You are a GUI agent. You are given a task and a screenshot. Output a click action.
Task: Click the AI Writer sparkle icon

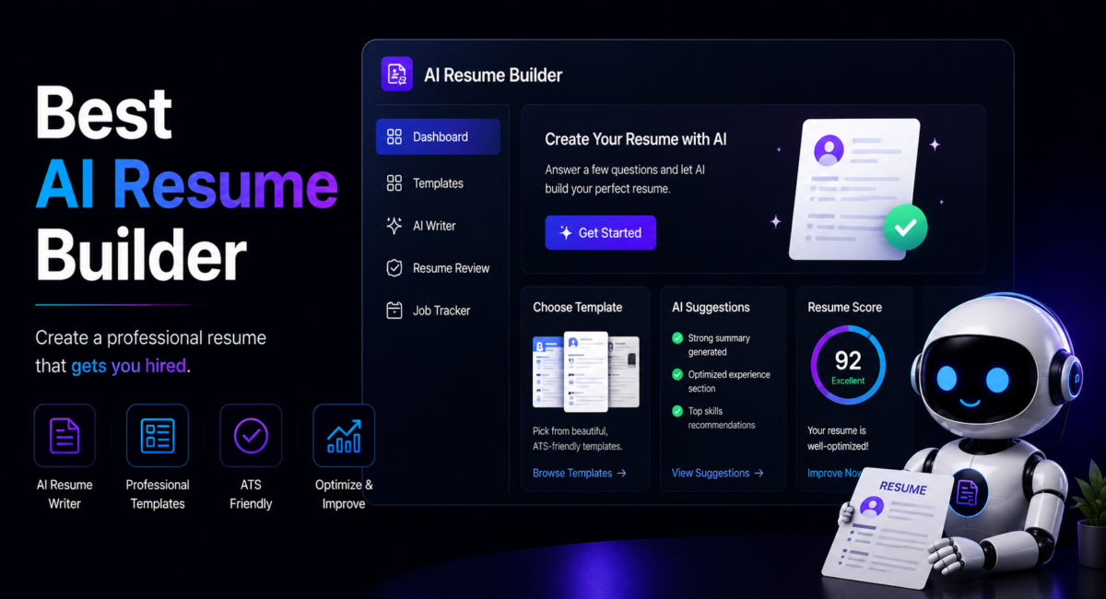pos(394,226)
